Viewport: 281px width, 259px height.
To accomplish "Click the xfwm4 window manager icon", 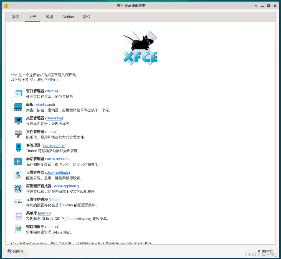I will pyautogui.click(x=18, y=94).
